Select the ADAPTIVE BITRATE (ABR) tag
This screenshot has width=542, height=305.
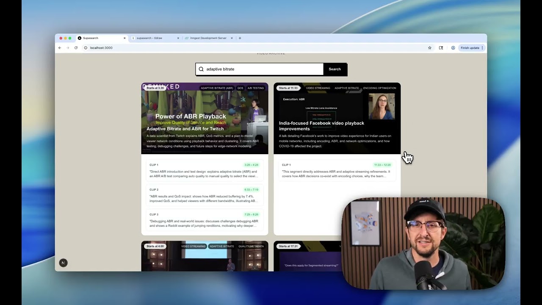tap(217, 88)
